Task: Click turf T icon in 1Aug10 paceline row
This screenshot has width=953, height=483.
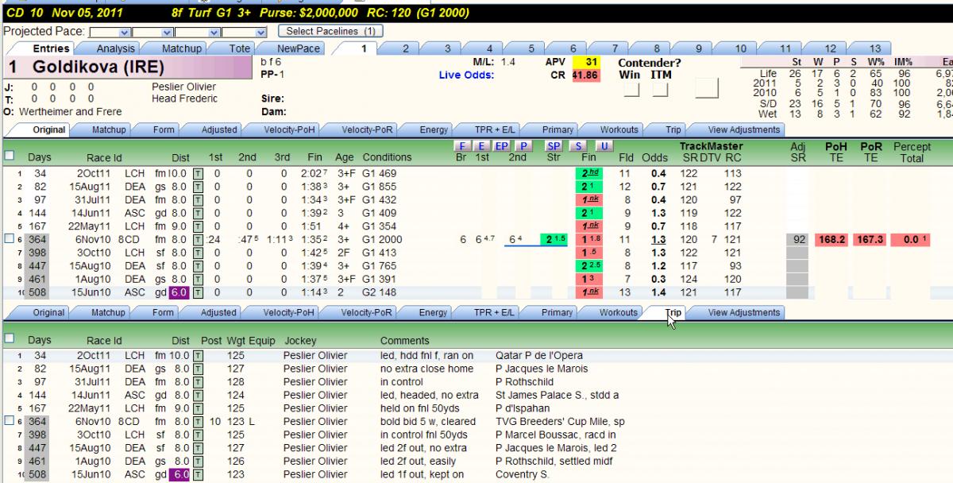Action: [x=198, y=280]
